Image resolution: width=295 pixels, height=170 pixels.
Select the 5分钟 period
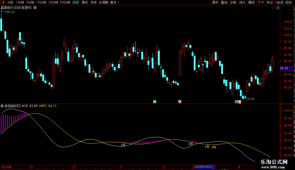(x=30, y=2)
